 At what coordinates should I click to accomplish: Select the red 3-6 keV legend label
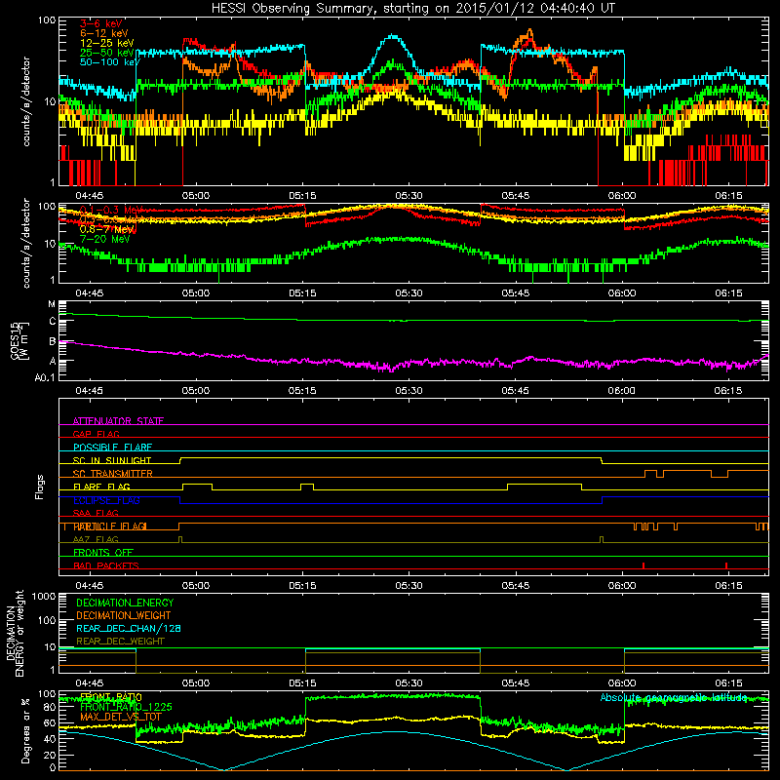(101, 23)
